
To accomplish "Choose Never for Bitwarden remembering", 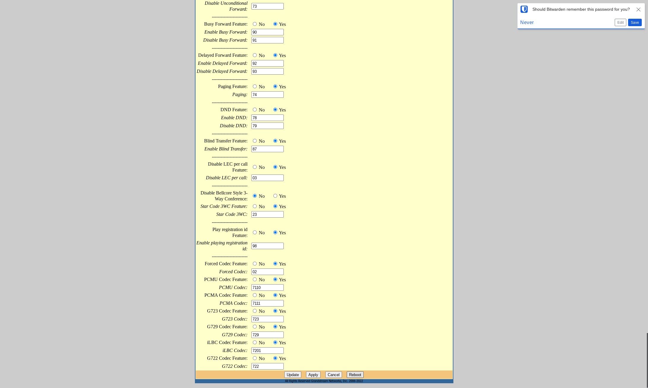I will (527, 23).
